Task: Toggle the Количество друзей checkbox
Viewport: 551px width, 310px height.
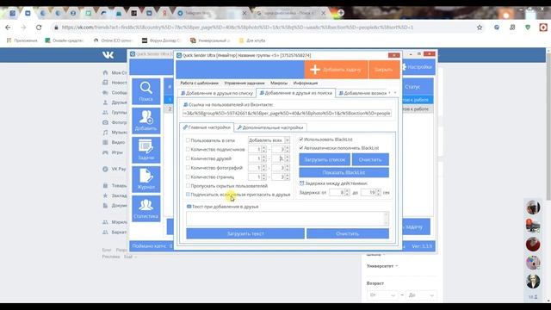Action: coord(188,158)
